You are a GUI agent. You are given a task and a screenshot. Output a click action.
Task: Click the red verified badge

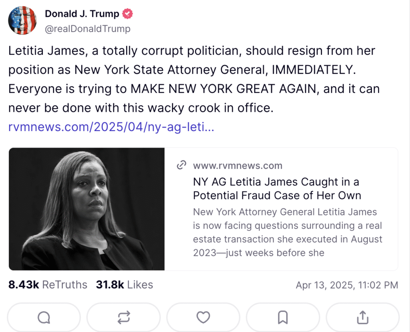coord(128,14)
